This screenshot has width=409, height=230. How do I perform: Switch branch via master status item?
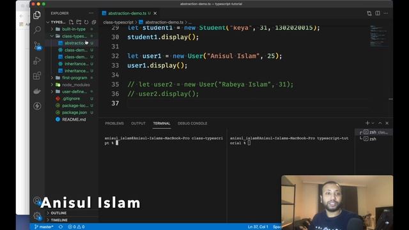click(44, 227)
